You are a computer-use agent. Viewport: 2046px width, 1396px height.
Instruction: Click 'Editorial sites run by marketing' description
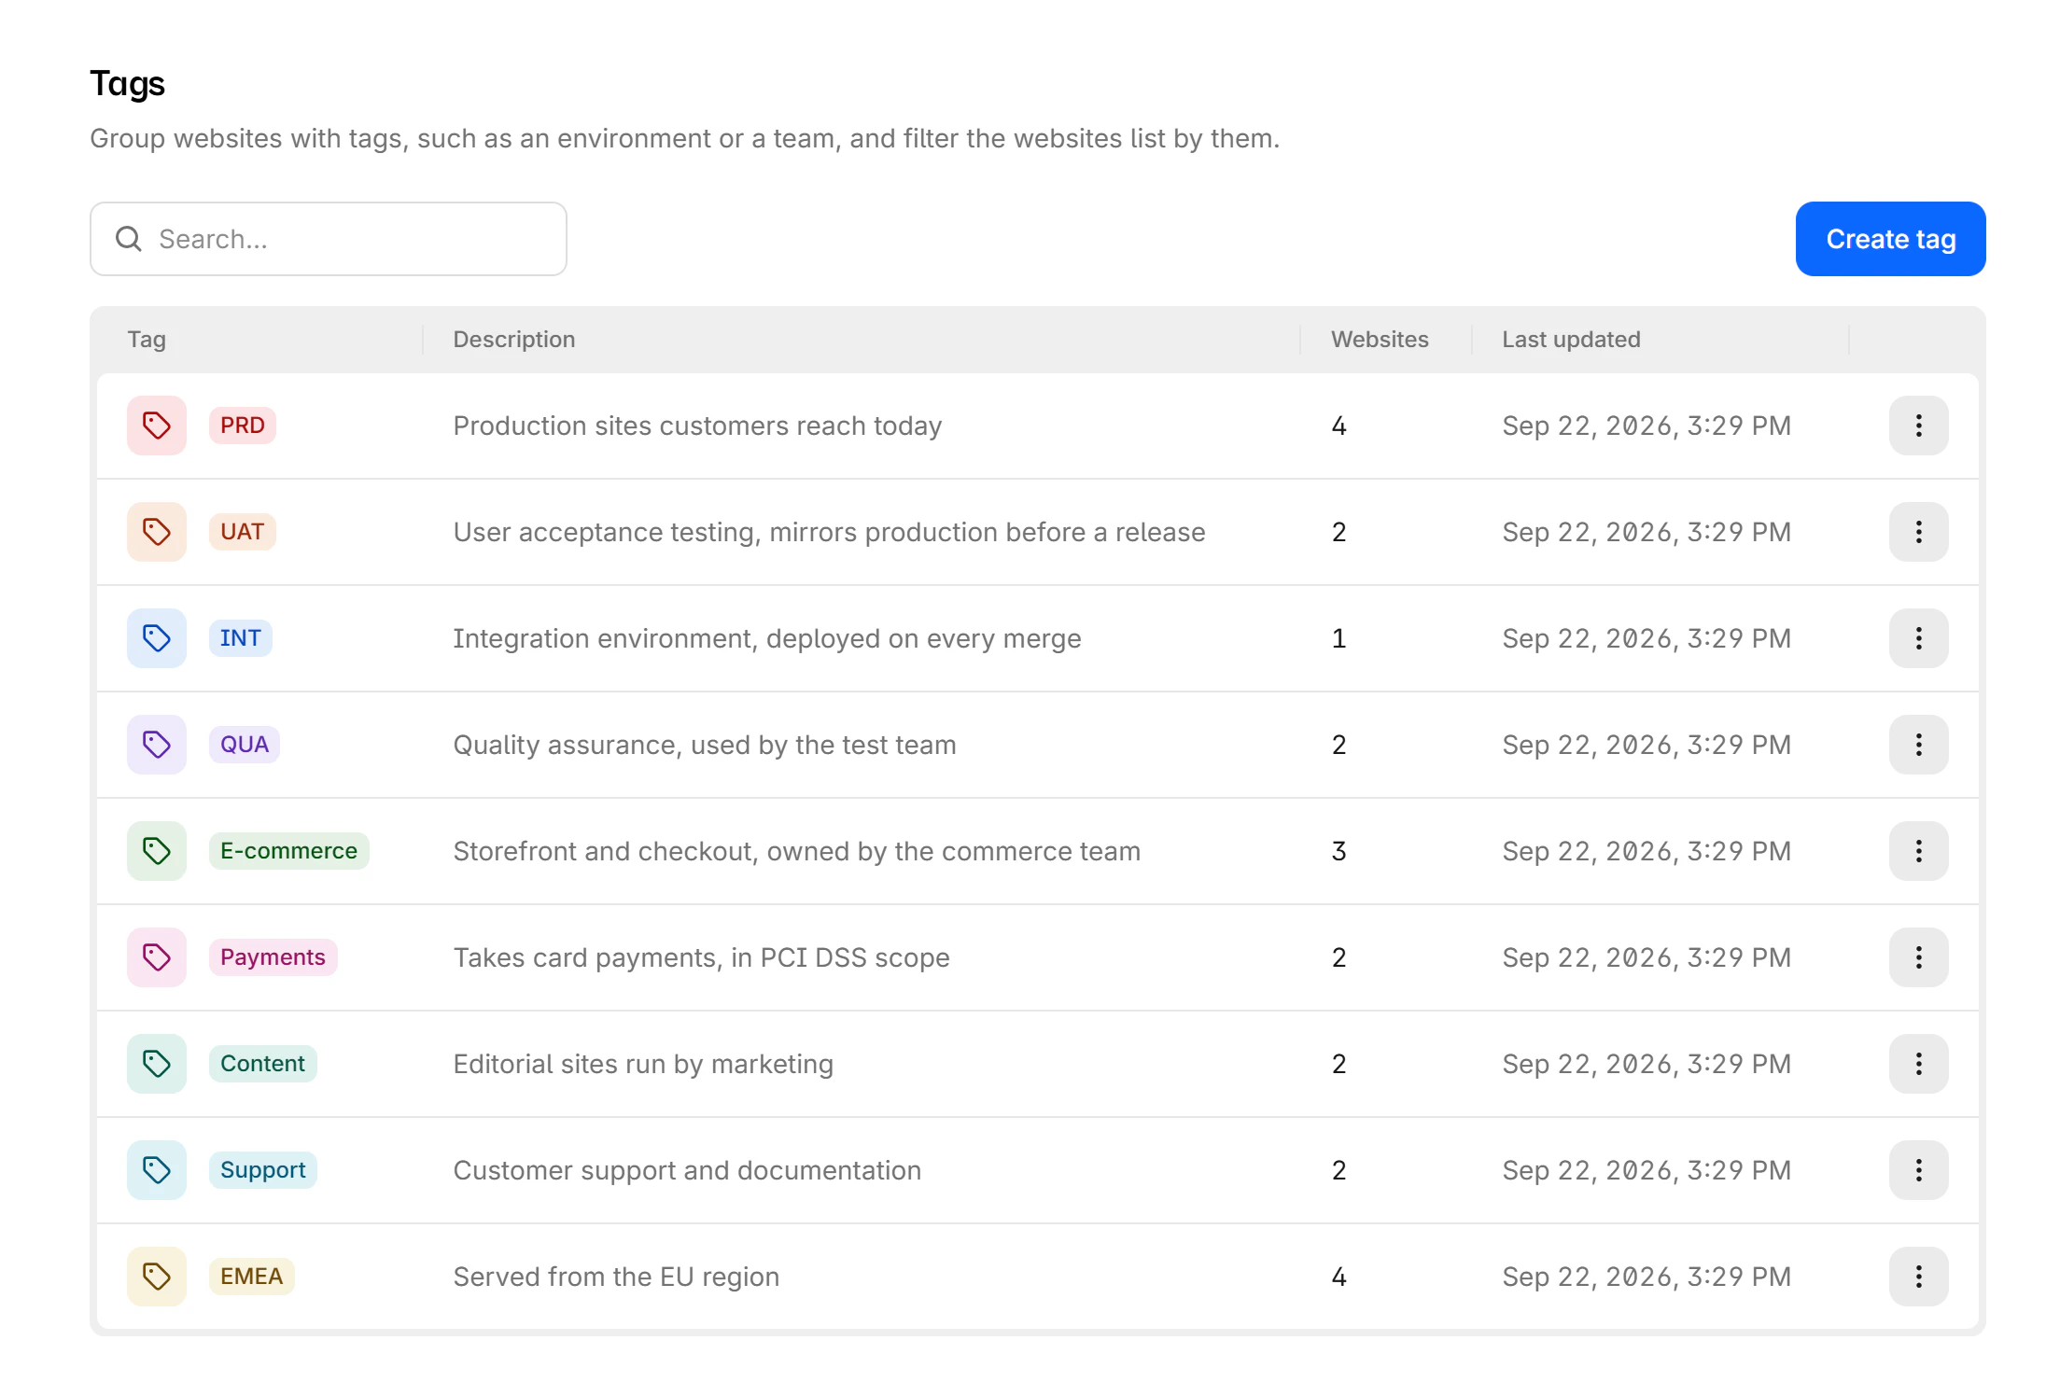pyautogui.click(x=643, y=1065)
